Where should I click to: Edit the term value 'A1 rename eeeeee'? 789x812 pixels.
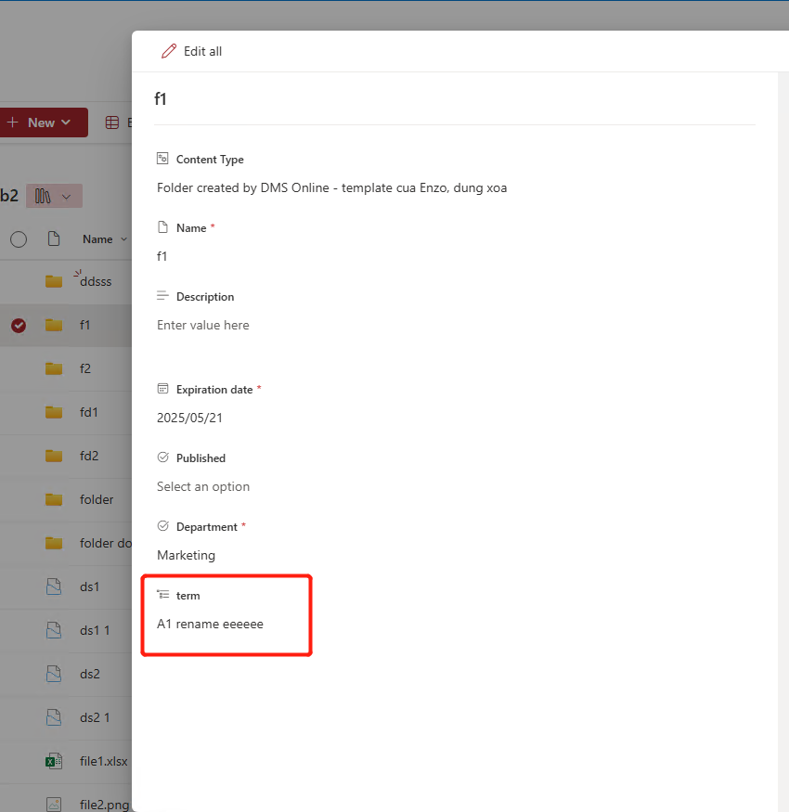[x=210, y=624]
